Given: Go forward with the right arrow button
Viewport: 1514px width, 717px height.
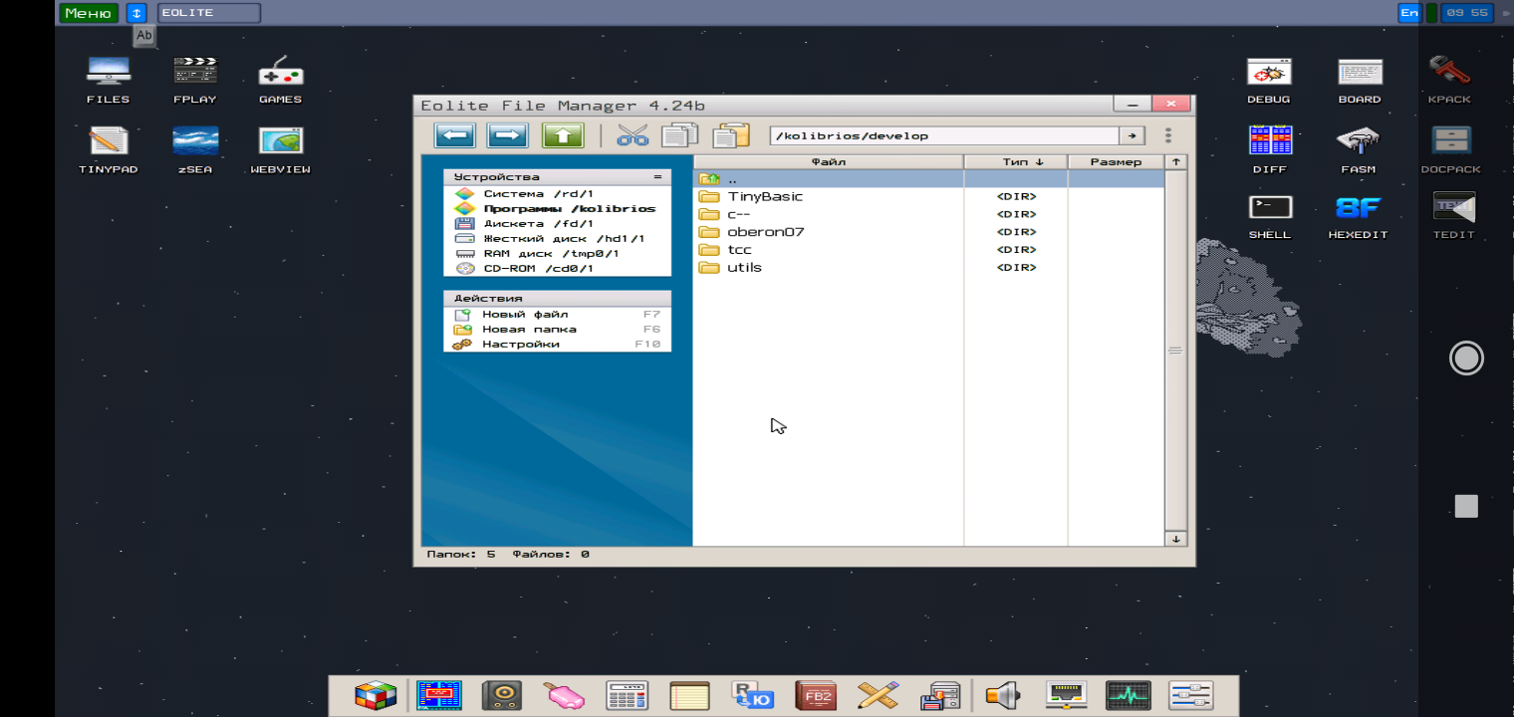Looking at the screenshot, I should tap(508, 135).
